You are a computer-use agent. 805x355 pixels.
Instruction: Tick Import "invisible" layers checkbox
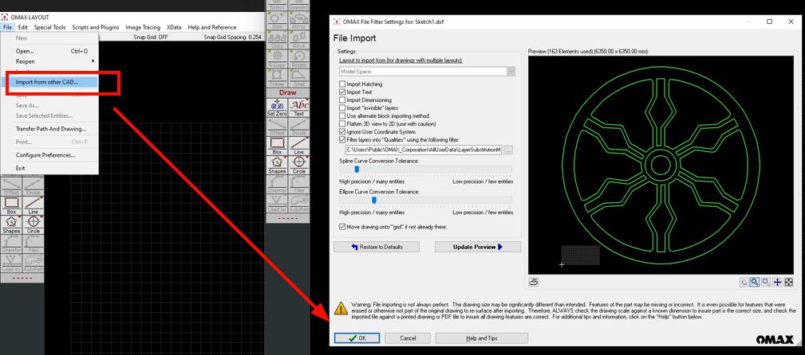click(342, 108)
